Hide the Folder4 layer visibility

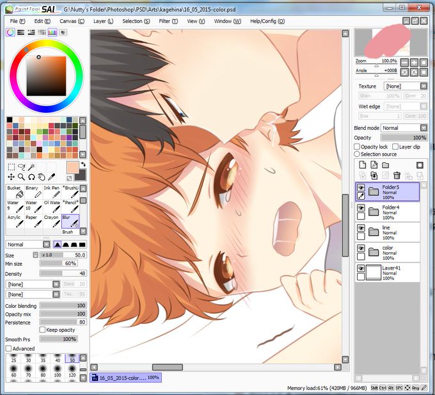361,208
